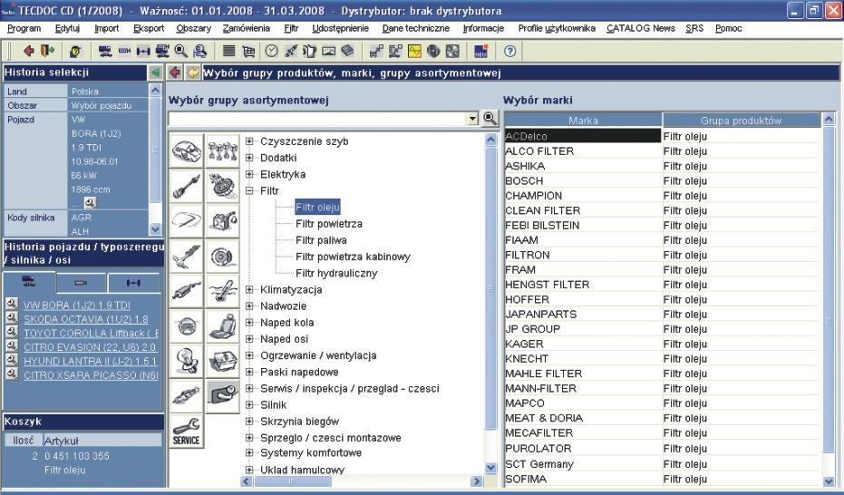This screenshot has width=844, height=495.
Task: Select the battery electrics category icon
Action: click(222, 361)
